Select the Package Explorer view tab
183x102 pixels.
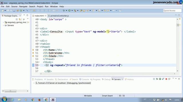point(11,16)
